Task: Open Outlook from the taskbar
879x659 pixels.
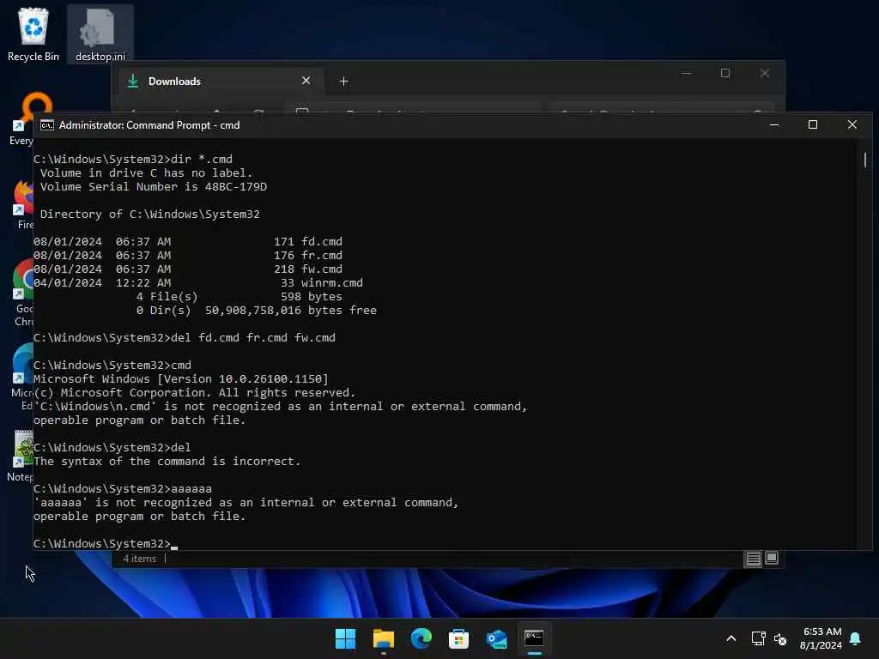Action: point(497,638)
